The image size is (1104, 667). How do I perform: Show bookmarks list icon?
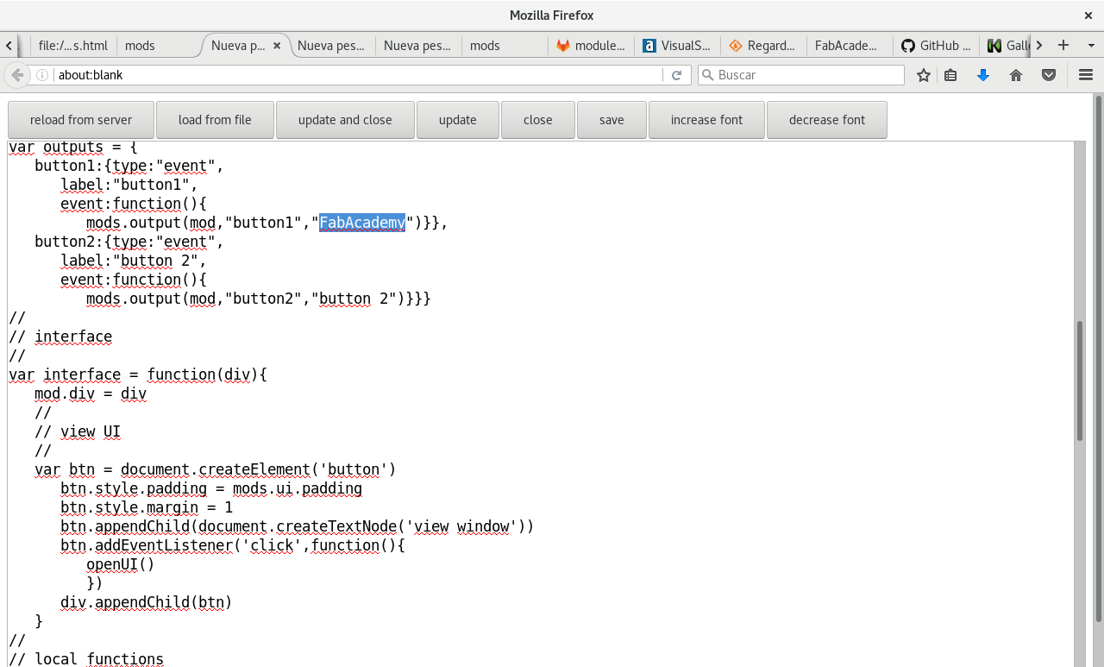click(950, 75)
